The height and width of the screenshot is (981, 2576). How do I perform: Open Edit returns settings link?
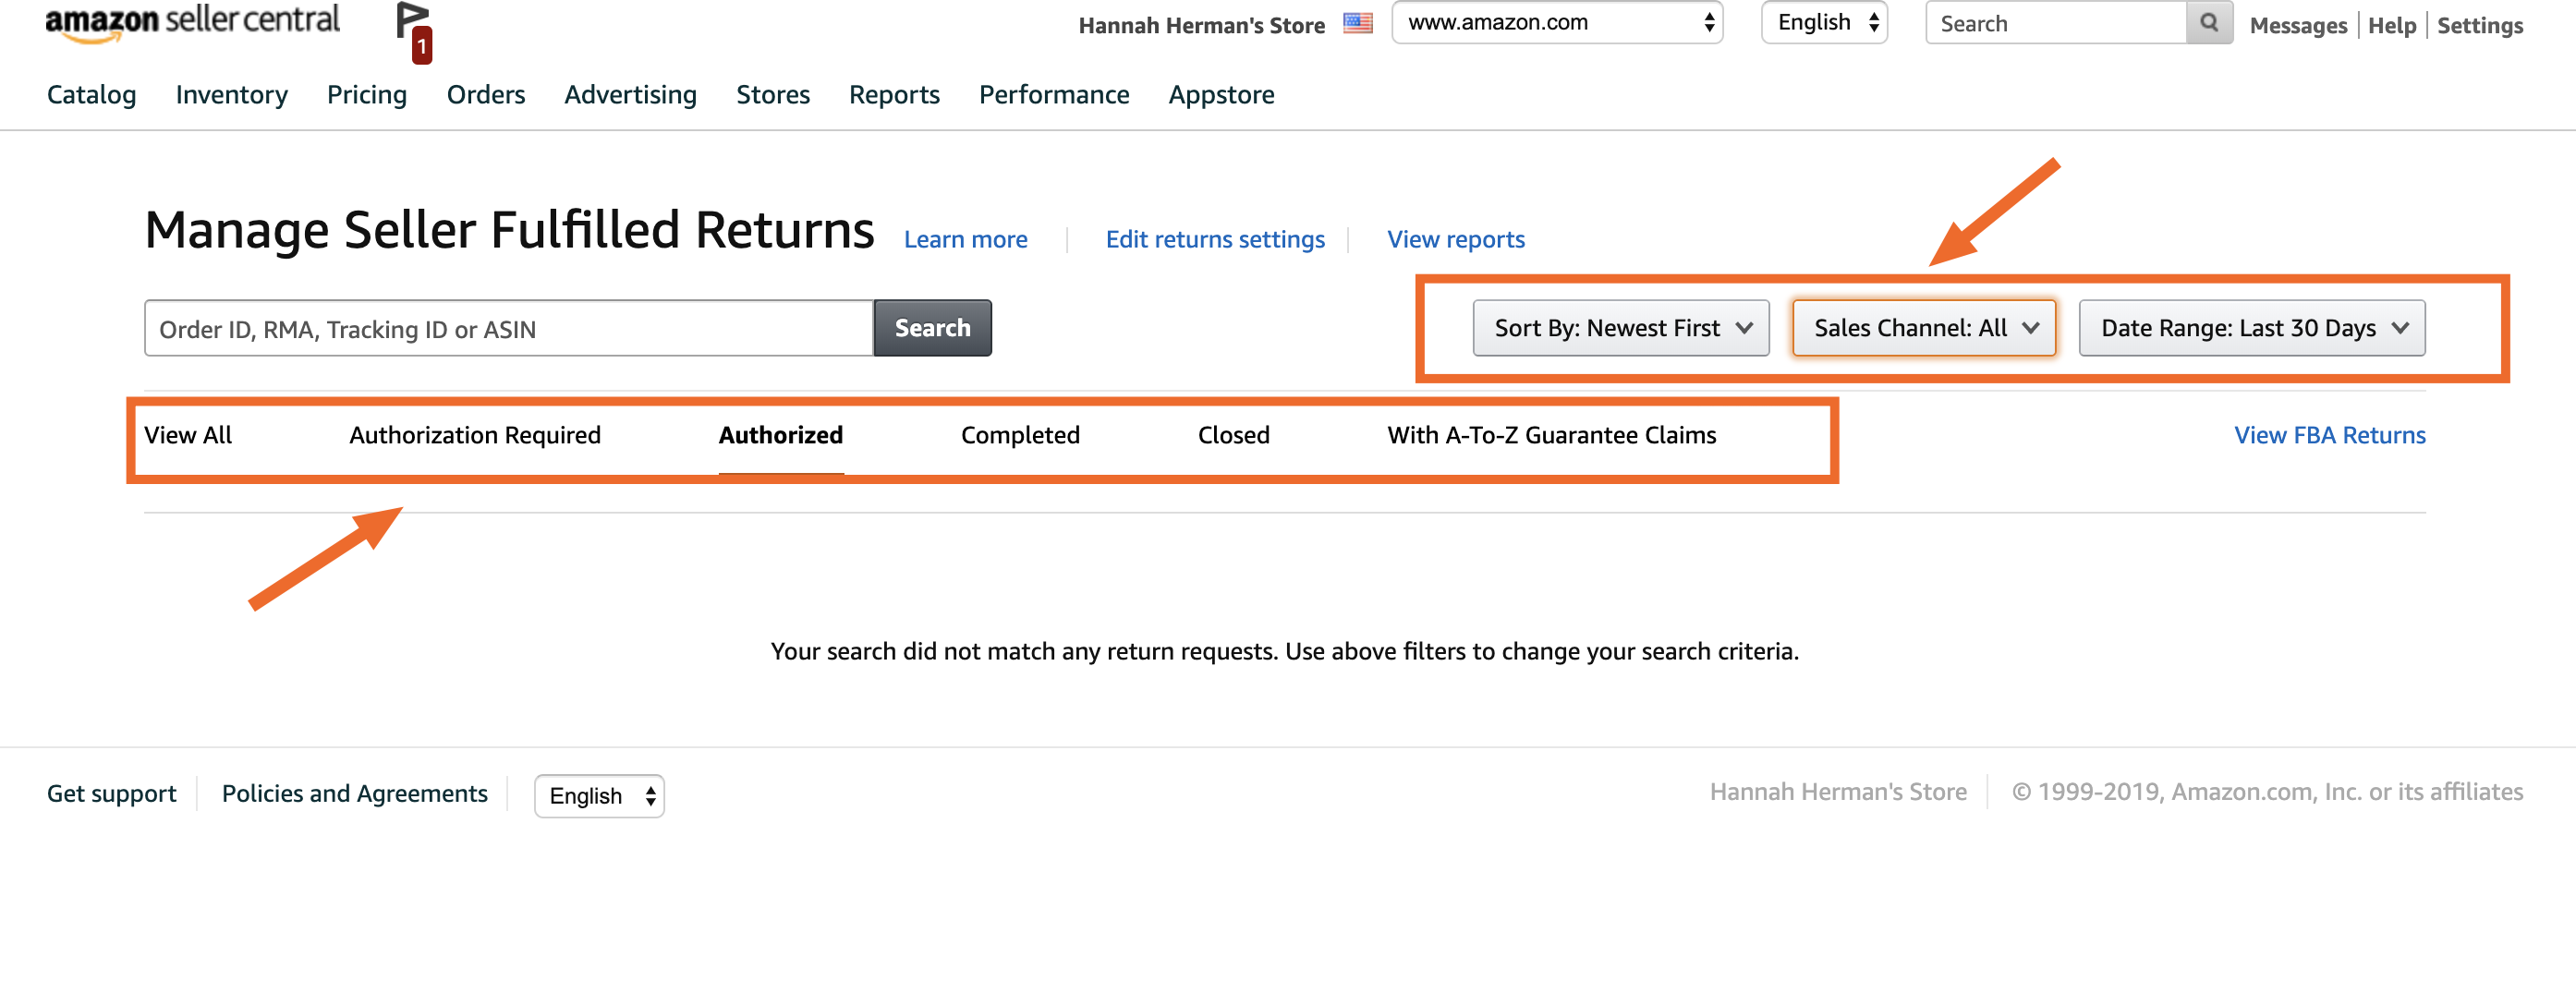pyautogui.click(x=1215, y=240)
